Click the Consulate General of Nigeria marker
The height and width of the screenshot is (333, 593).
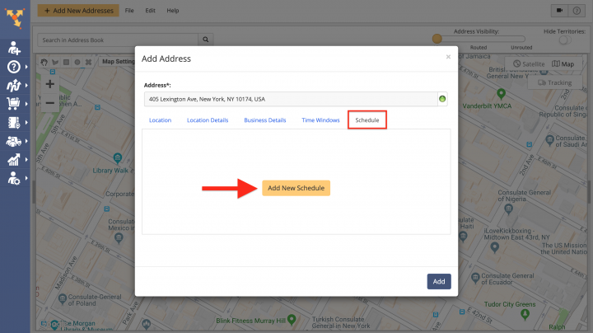pyautogui.click(x=509, y=208)
